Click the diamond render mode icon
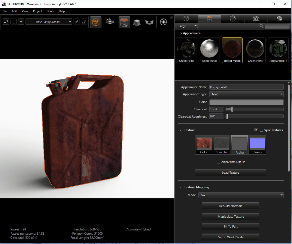Image resolution: width=292 pixels, height=244 pixels. (96, 22)
